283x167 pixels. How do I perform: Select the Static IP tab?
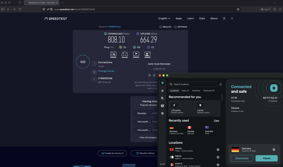click(x=185, y=91)
